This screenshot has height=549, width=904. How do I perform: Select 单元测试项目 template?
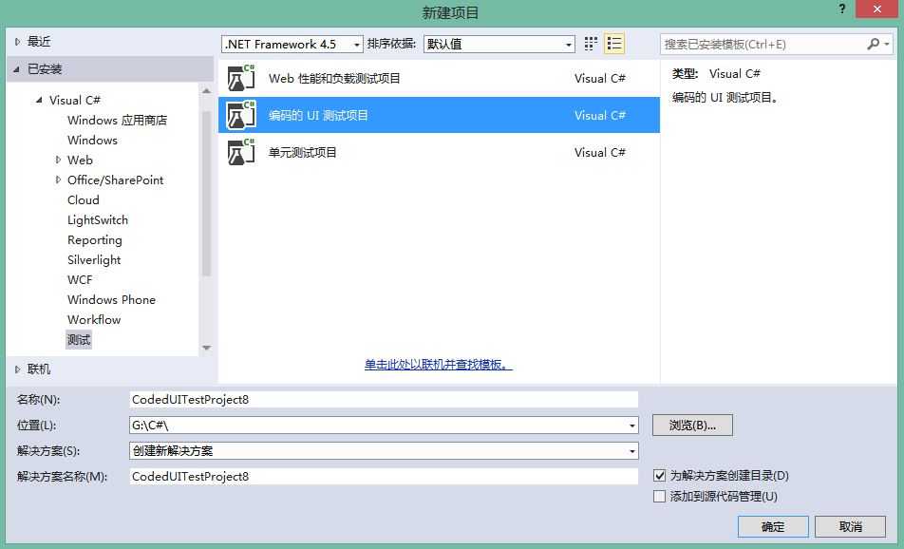(x=439, y=152)
